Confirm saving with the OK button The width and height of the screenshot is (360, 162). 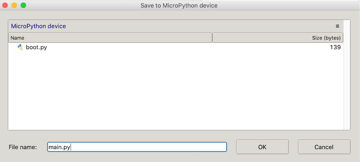(x=262, y=147)
